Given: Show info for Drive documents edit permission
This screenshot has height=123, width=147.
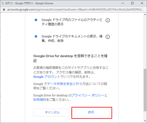Looking at the screenshot, I should [x=108, y=37].
